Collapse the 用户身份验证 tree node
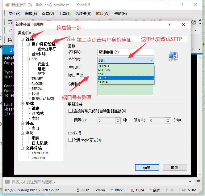Image resolution: width=205 pixels, height=196 pixels. pyautogui.click(x=28, y=44)
